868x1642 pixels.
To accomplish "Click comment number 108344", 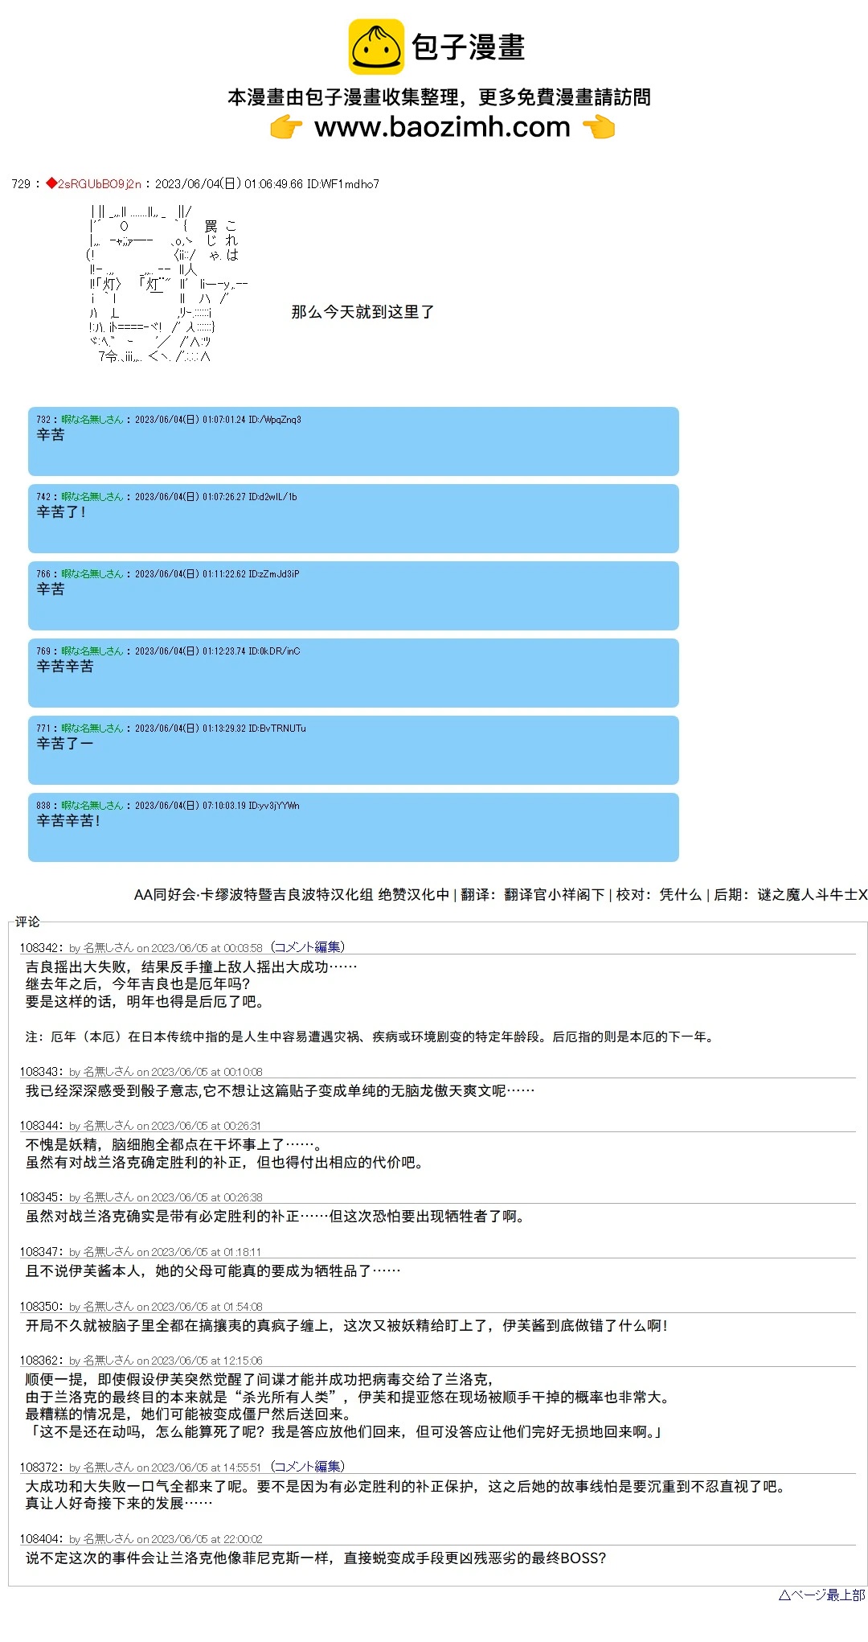I will click(41, 1126).
